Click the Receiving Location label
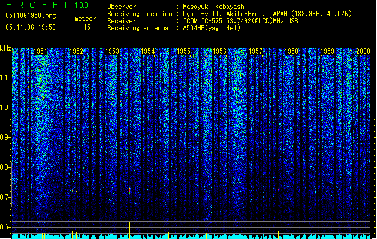 (140, 14)
